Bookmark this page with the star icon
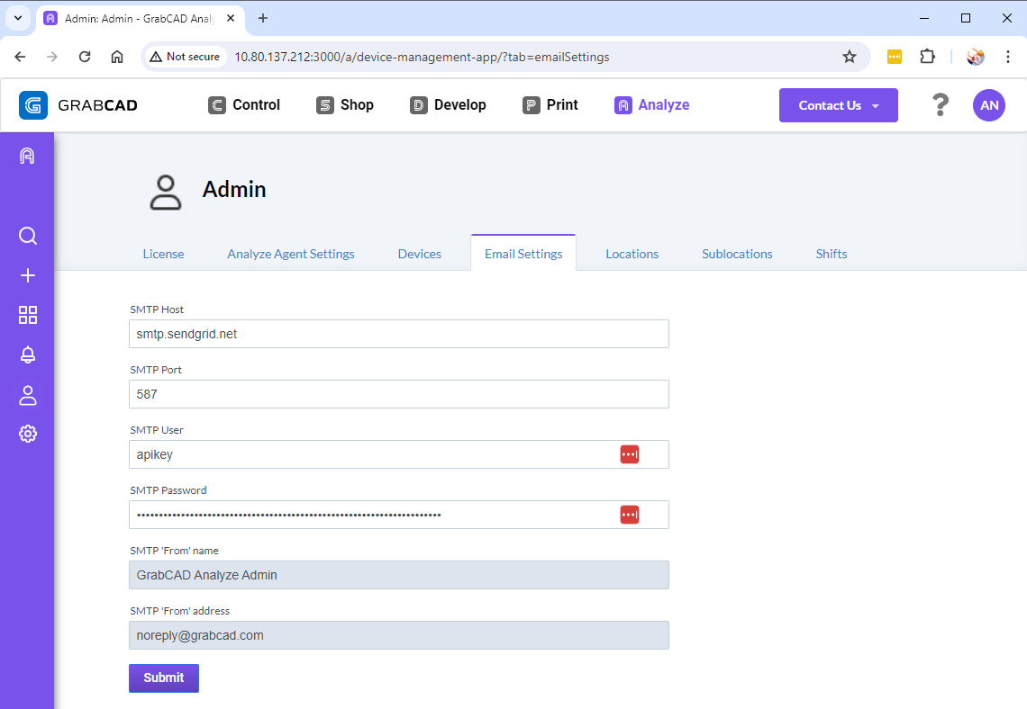This screenshot has width=1027, height=709. (850, 57)
